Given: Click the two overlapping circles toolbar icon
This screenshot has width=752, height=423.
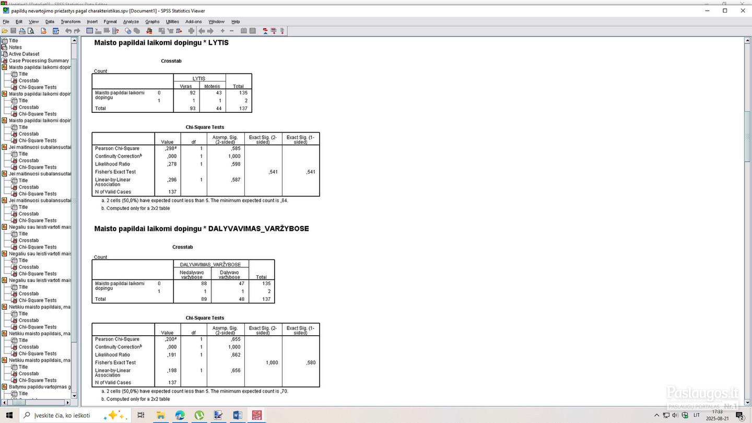Looking at the screenshot, I should (x=128, y=31).
